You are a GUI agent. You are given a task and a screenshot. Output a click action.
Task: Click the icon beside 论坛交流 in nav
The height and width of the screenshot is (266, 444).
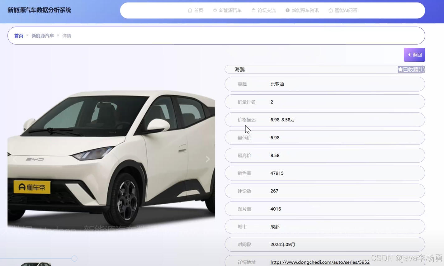click(253, 11)
